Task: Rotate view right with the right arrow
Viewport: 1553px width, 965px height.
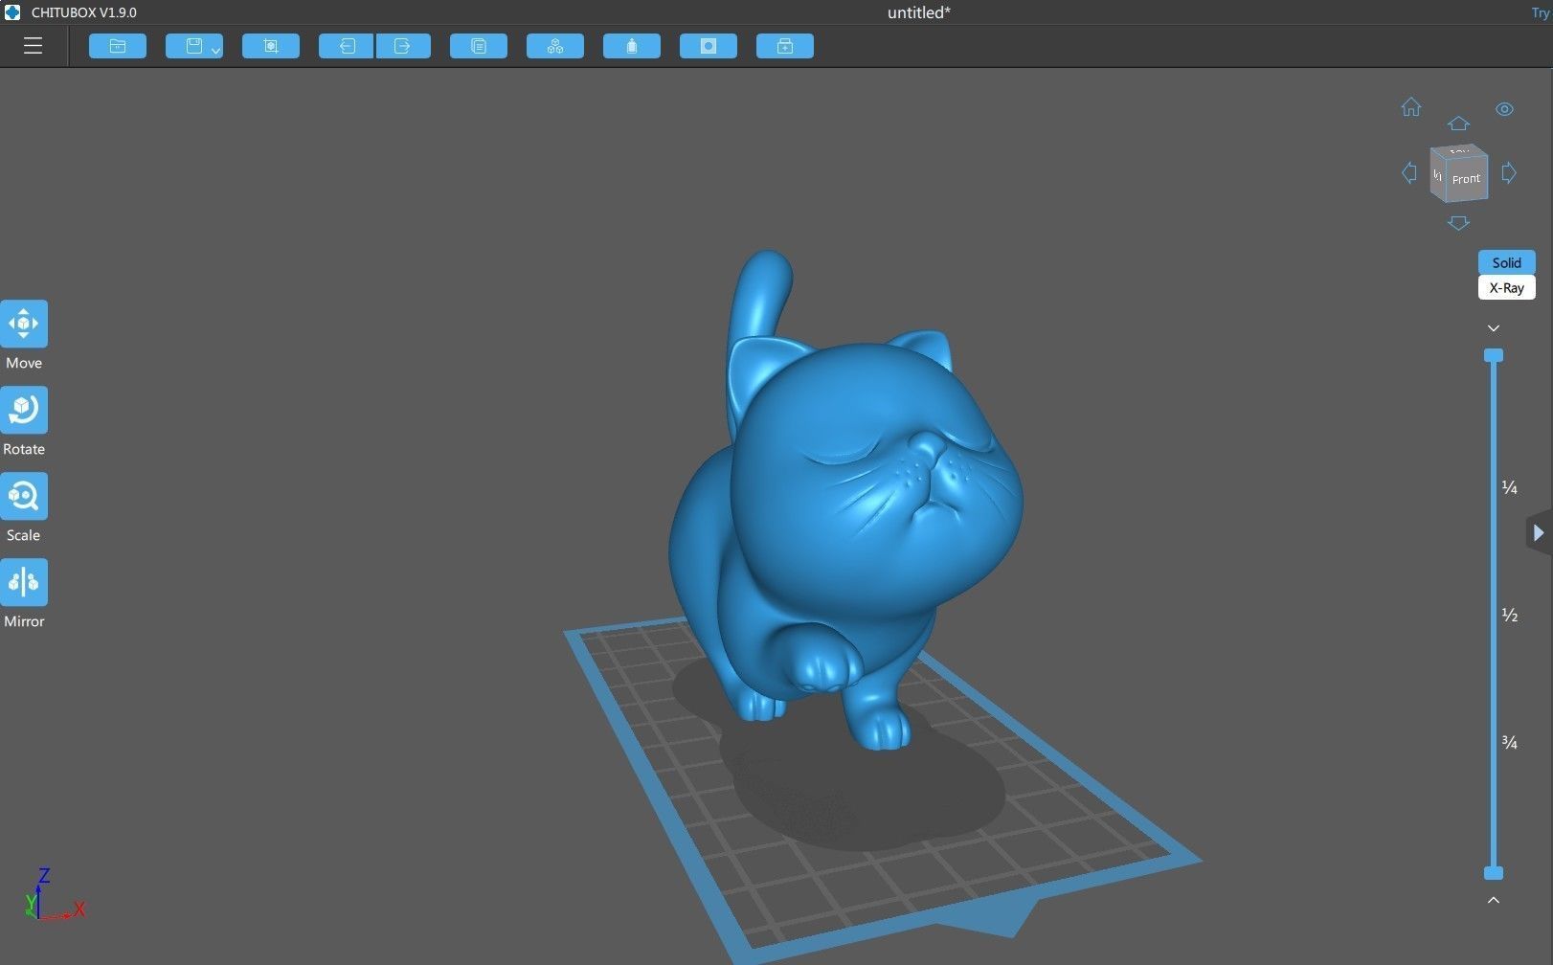Action: (x=1509, y=173)
